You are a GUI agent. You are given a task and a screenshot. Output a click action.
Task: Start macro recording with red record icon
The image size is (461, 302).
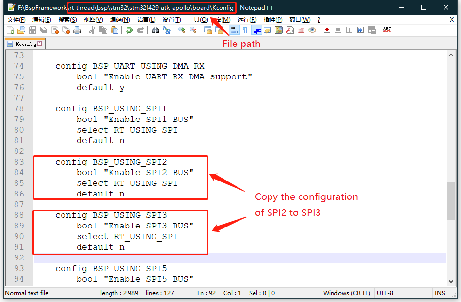[327, 30]
